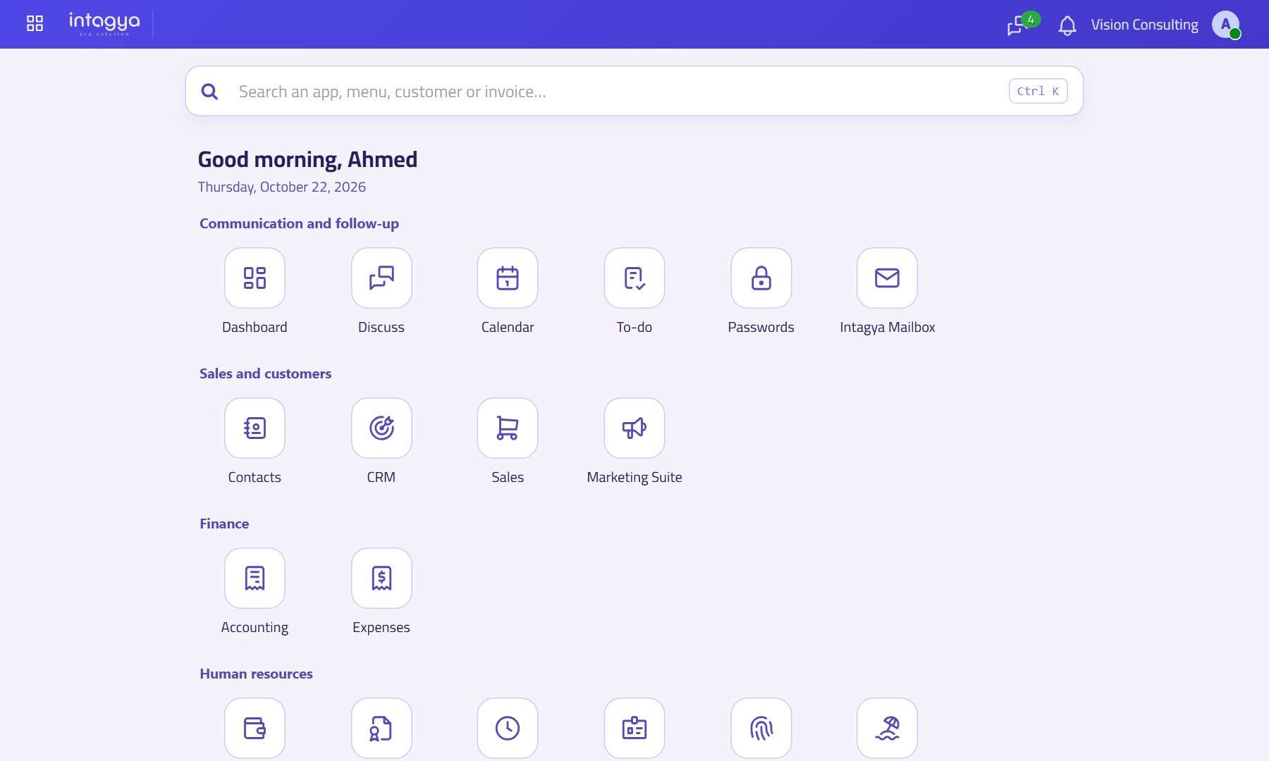Open the Vision Consulting company switcher
This screenshot has width=1269, height=761.
pyautogui.click(x=1144, y=25)
